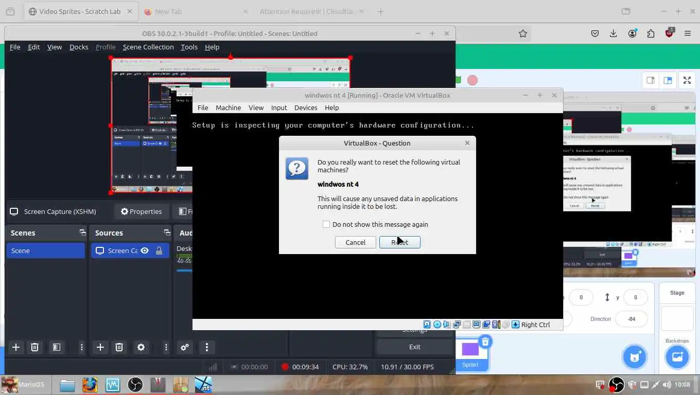Open scene filters icon in Scenes dock
The height and width of the screenshot is (395, 700).
pyautogui.click(x=57, y=347)
